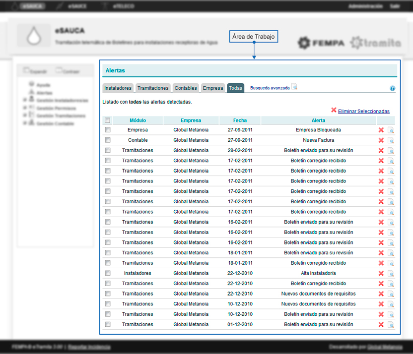Click red X icon next to Eliminar Seleccionadas
This screenshot has width=413, height=354.
[x=334, y=111]
